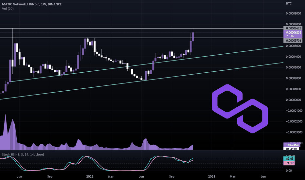Viewport: 305px width, 180px height.
Task: Click the 0.00006625 horizontal line price label
Action: [293, 28]
